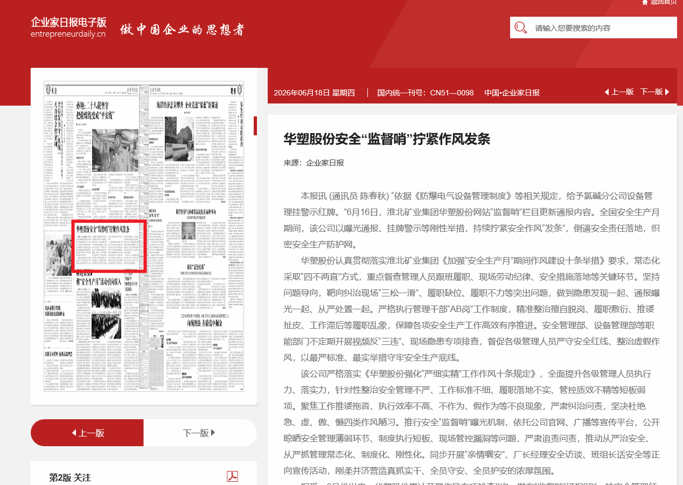Click the home icon beside 返回首页
The width and height of the screenshot is (683, 485).
[x=645, y=2]
